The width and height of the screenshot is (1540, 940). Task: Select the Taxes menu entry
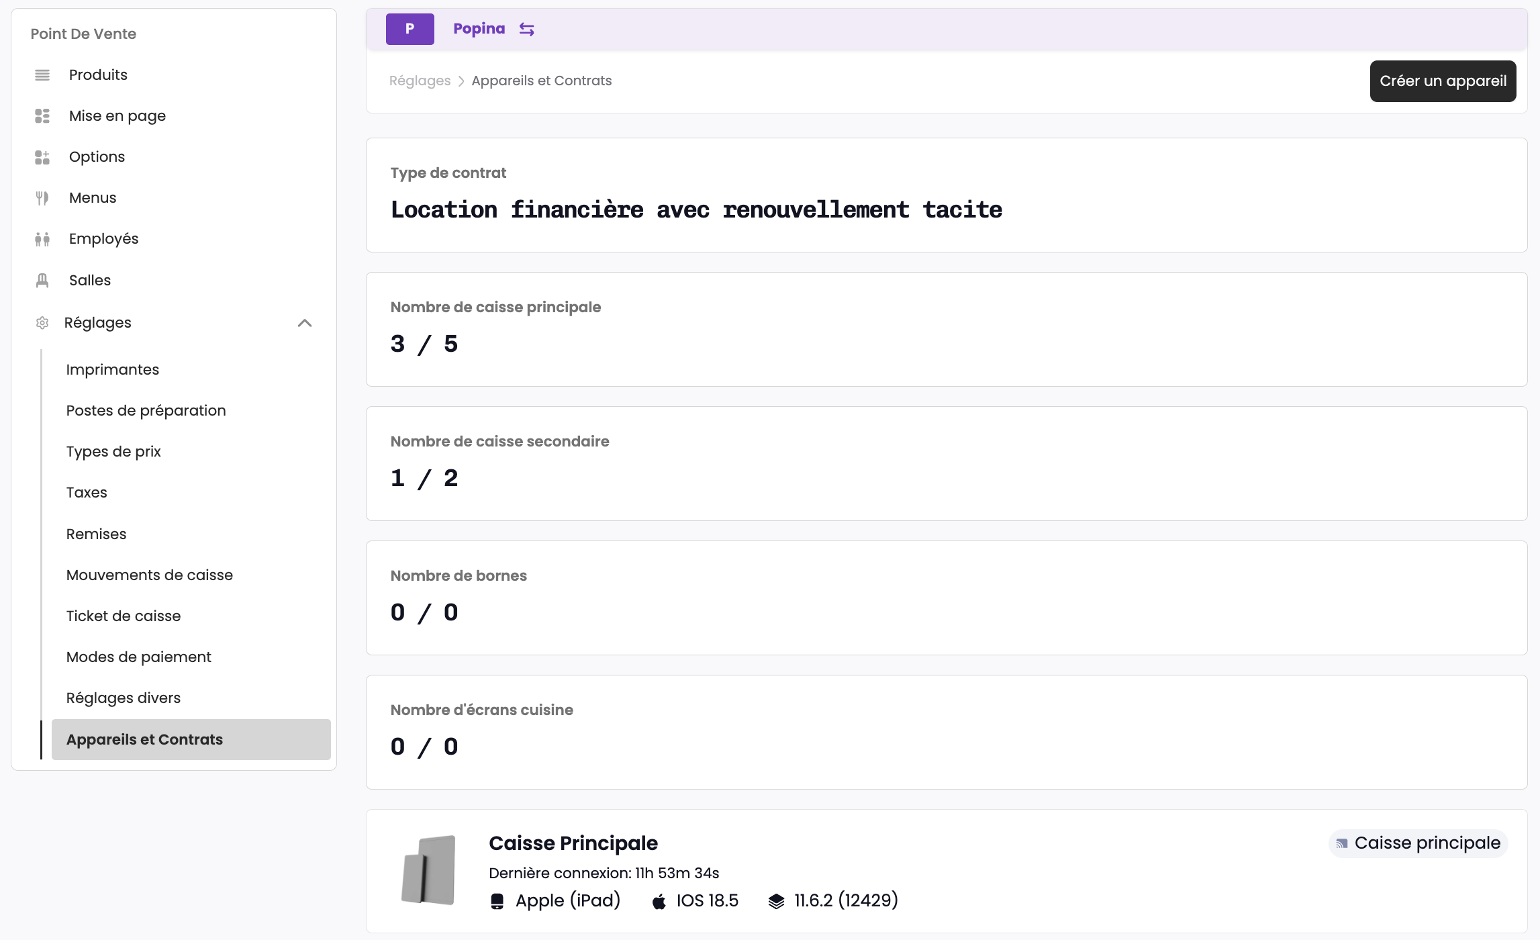pyautogui.click(x=86, y=492)
